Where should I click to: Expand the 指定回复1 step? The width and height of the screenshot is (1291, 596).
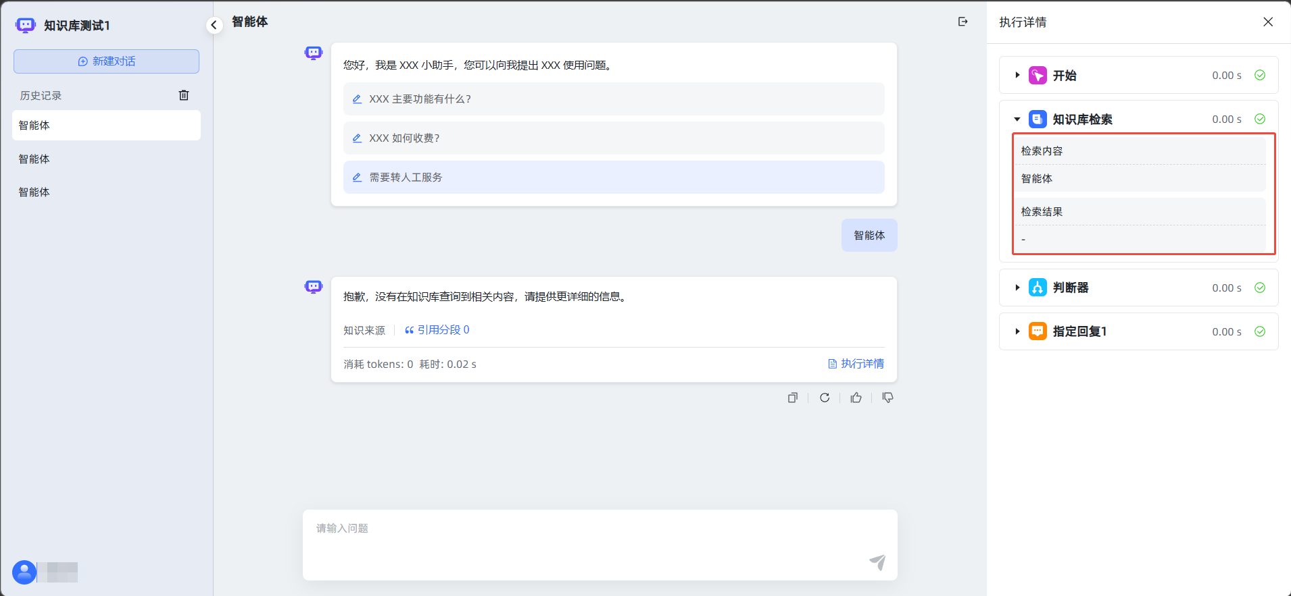pyautogui.click(x=1017, y=331)
